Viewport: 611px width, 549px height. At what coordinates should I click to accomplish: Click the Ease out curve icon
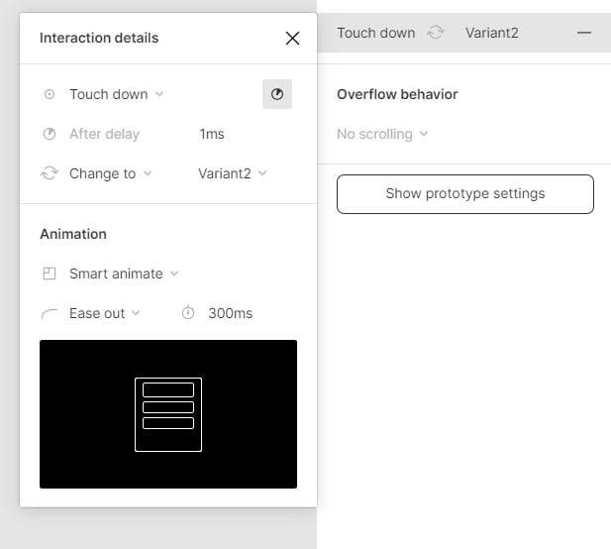tap(50, 313)
